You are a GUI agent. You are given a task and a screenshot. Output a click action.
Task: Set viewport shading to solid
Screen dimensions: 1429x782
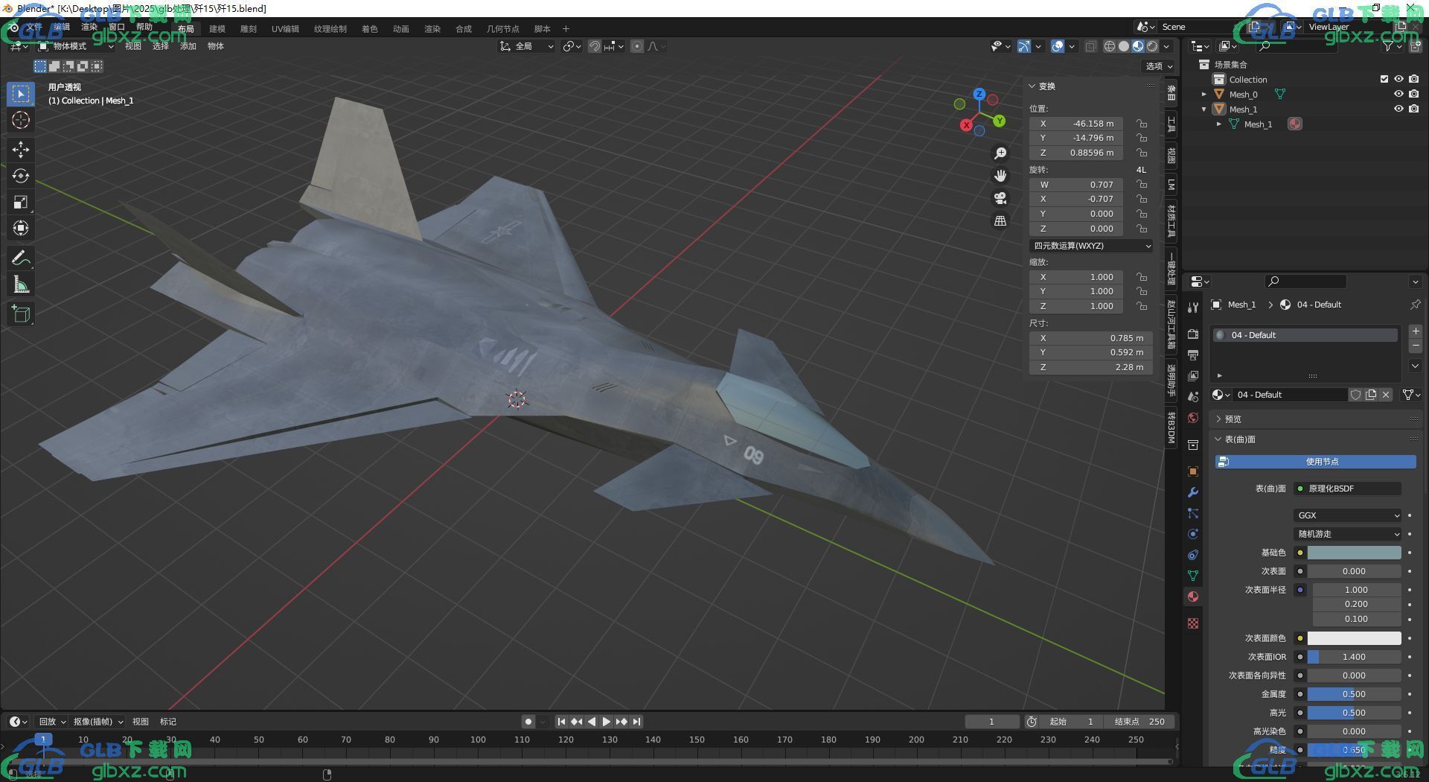pos(1124,46)
